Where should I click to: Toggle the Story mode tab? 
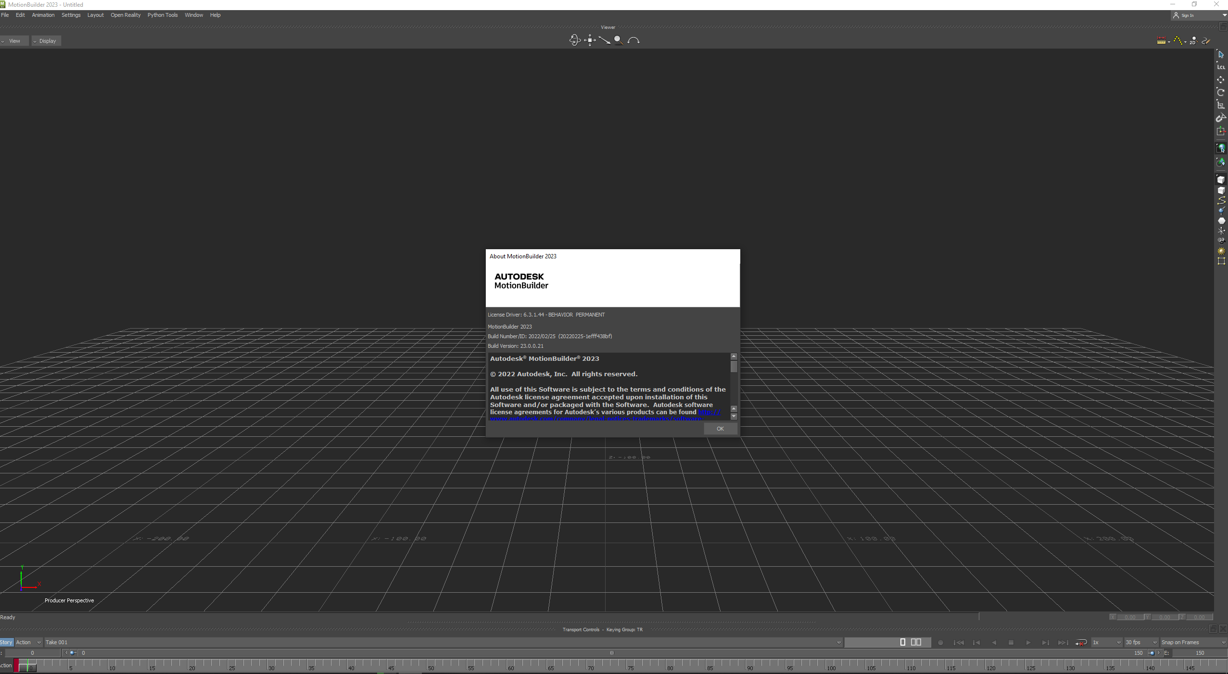point(7,642)
